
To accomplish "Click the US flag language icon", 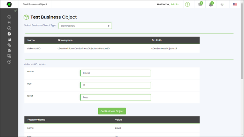I will coord(235,4).
